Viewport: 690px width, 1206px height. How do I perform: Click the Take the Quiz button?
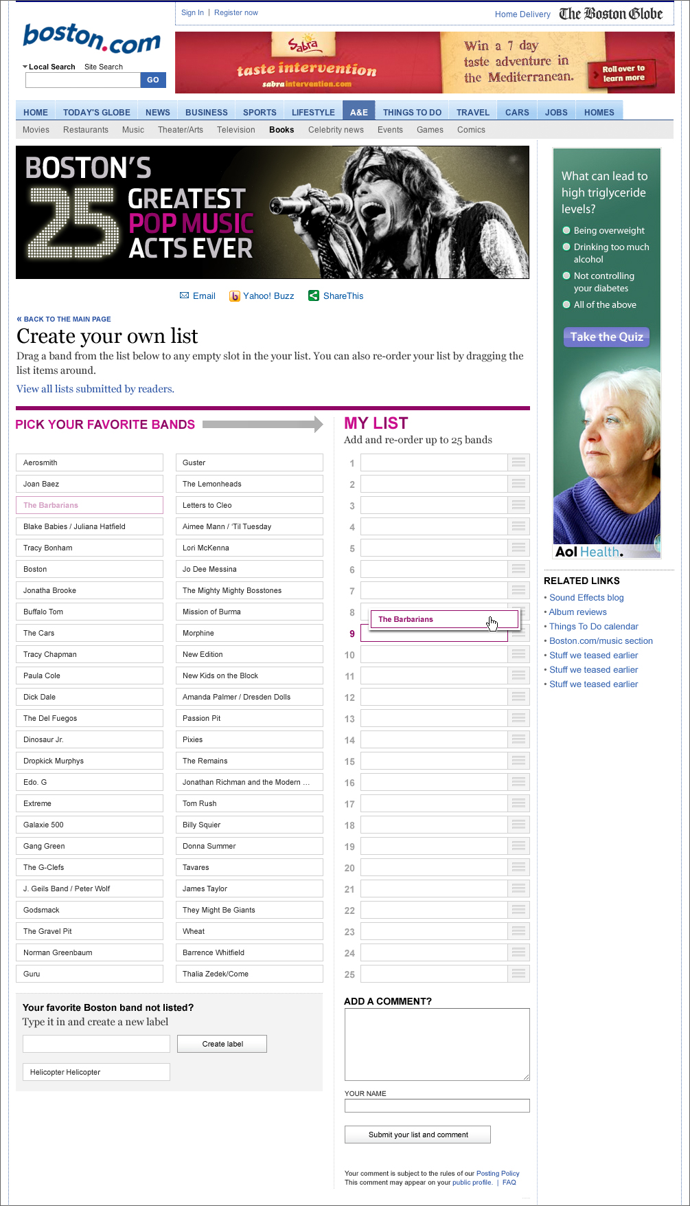click(x=606, y=337)
